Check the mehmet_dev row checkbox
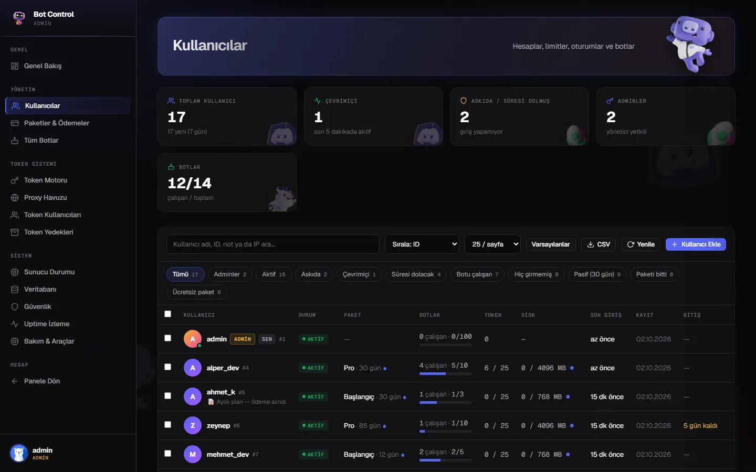This screenshot has height=472, width=756. [168, 454]
